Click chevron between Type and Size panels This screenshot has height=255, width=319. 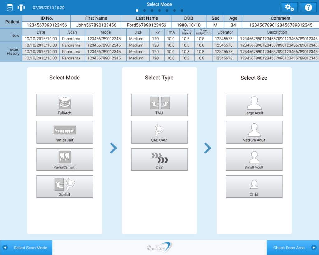pos(207,148)
